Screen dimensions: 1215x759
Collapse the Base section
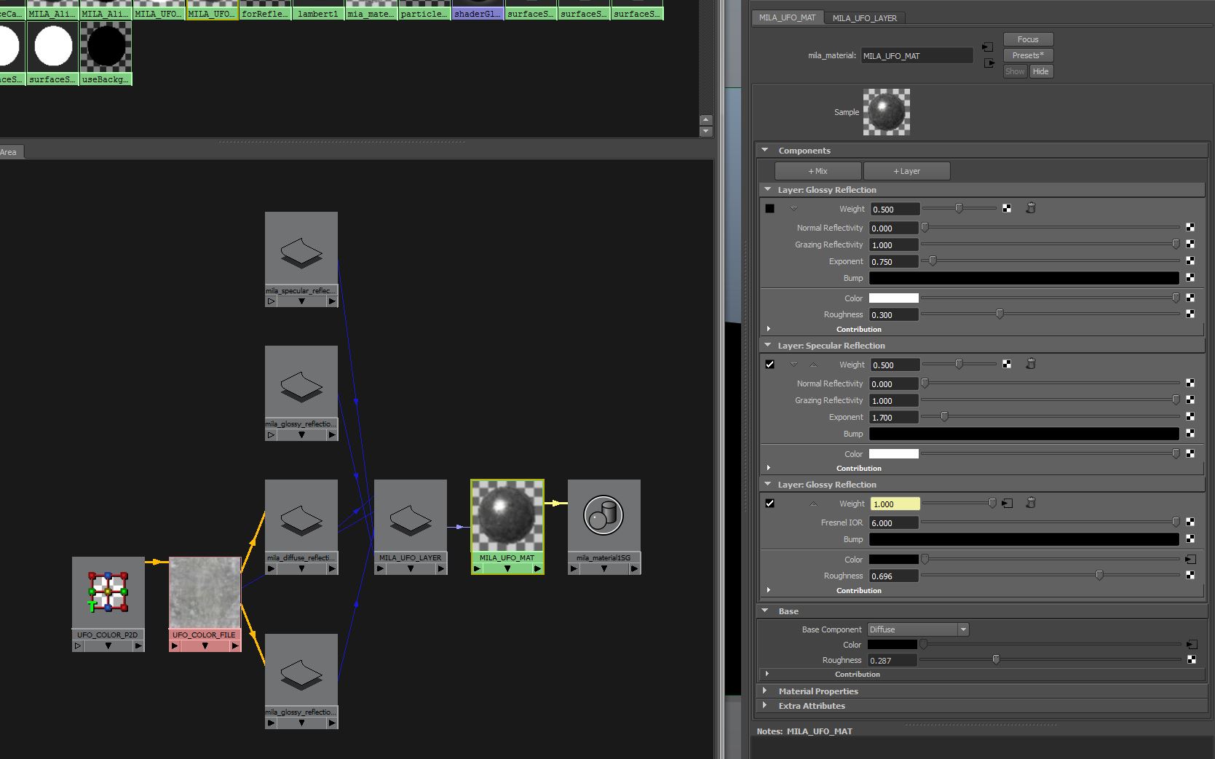[764, 611]
